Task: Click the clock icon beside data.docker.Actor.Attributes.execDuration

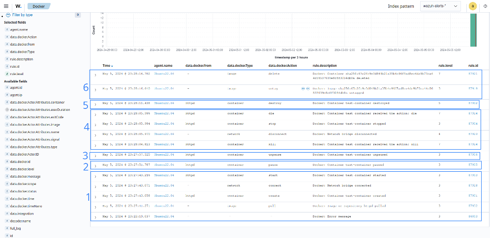Action: [x=7, y=109]
